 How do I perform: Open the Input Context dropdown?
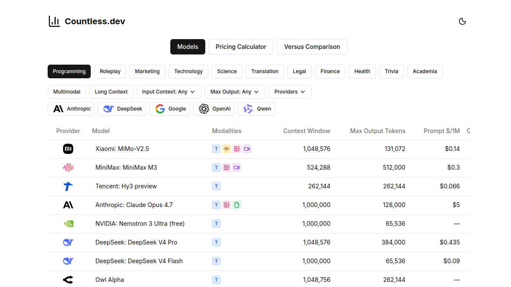pos(169,92)
